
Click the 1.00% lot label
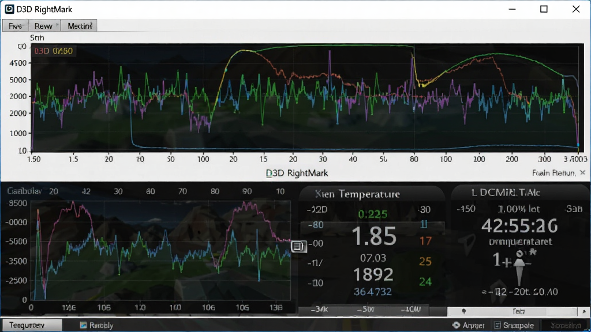[519, 209]
